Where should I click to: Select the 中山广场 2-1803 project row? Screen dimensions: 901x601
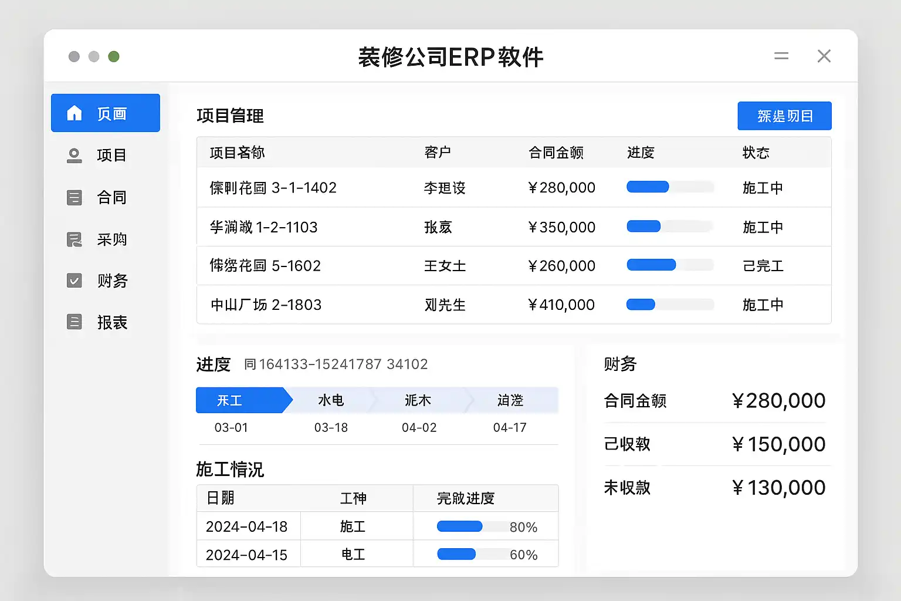tap(266, 305)
